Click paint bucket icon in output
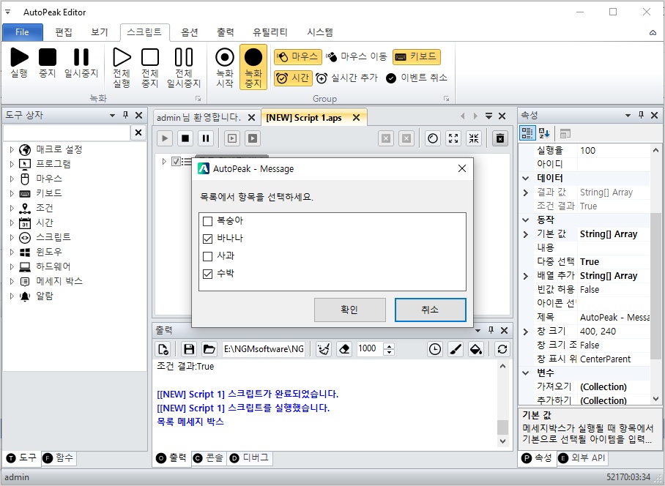This screenshot has width=665, height=486. pyautogui.click(x=476, y=349)
